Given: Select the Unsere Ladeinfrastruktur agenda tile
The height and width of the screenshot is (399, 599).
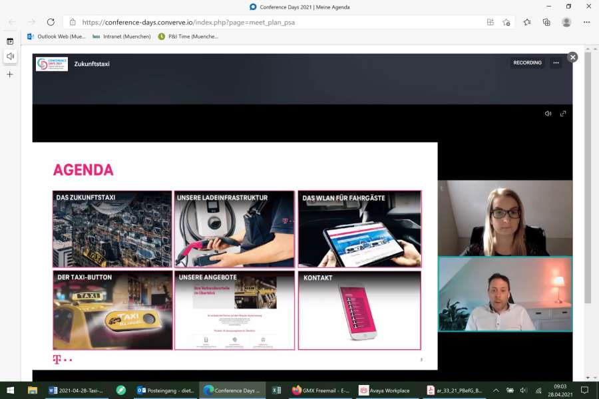Looking at the screenshot, I should 234,229.
